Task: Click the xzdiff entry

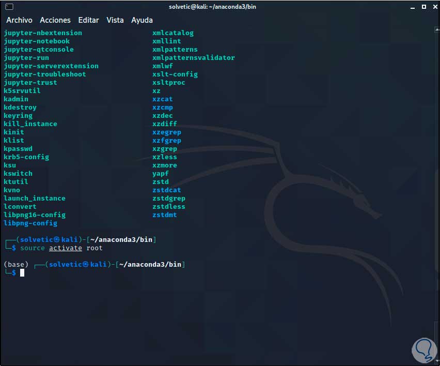Action: [x=165, y=124]
